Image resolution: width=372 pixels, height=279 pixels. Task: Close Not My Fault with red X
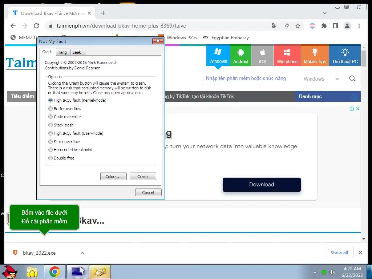tap(158, 41)
